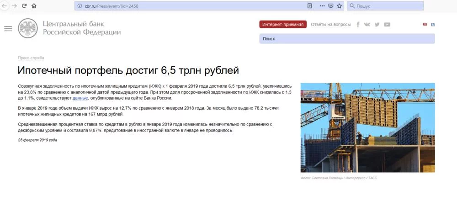Save page to Pocket icon
Screen dimensions: 457x206
tap(331, 6)
